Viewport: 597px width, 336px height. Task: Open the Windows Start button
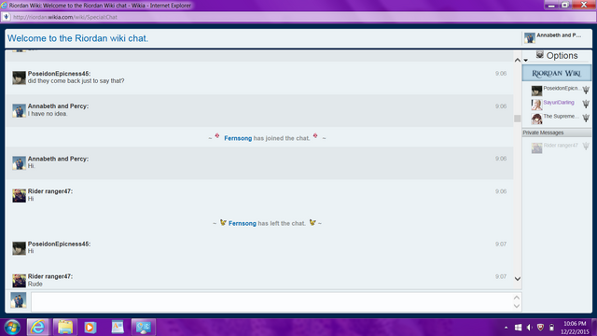12,328
